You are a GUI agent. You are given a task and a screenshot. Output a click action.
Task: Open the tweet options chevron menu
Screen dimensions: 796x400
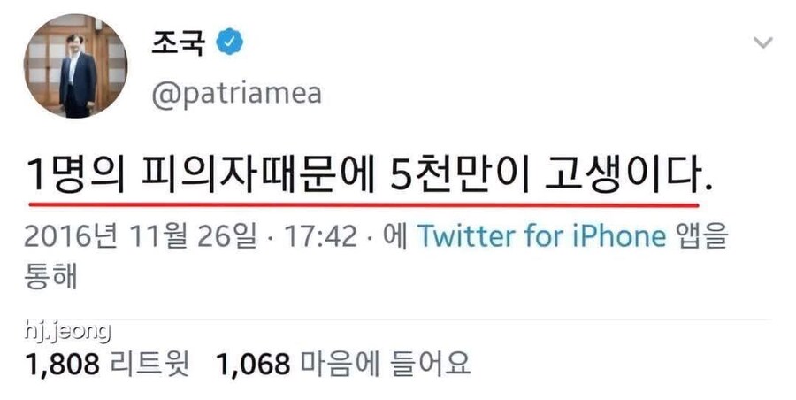tap(763, 42)
